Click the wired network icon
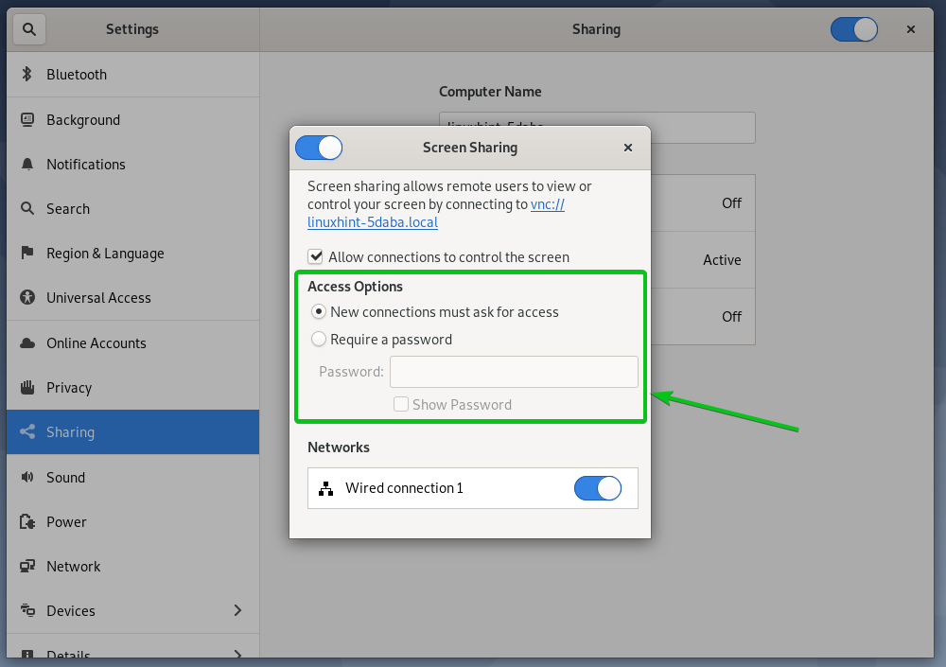 click(325, 488)
